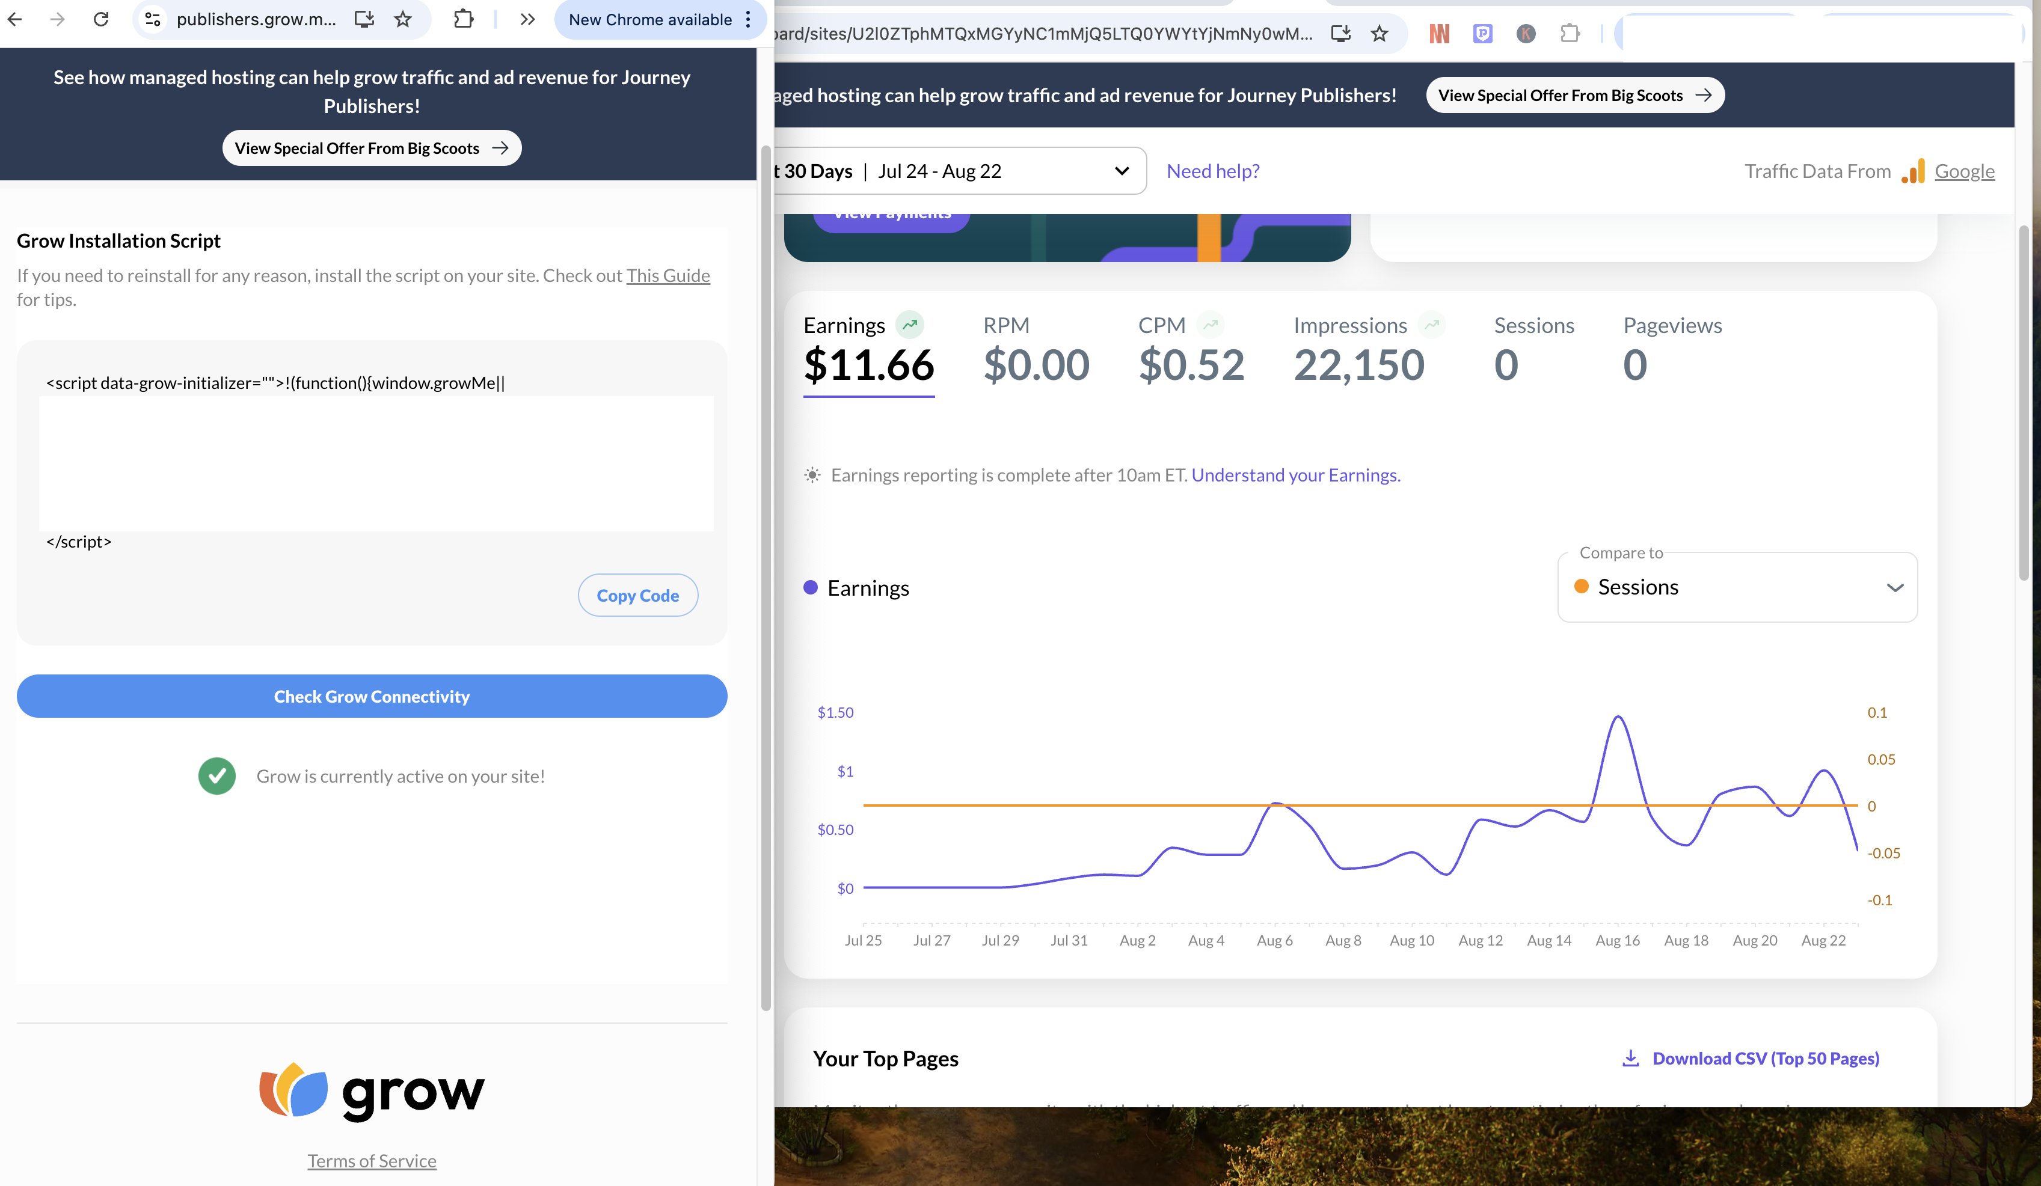Bookmark the left window's page with star
Screen dimensions: 2041x1186
click(x=402, y=19)
